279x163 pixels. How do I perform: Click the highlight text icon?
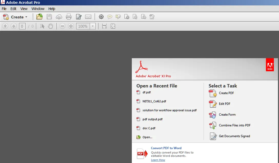coord(118,17)
